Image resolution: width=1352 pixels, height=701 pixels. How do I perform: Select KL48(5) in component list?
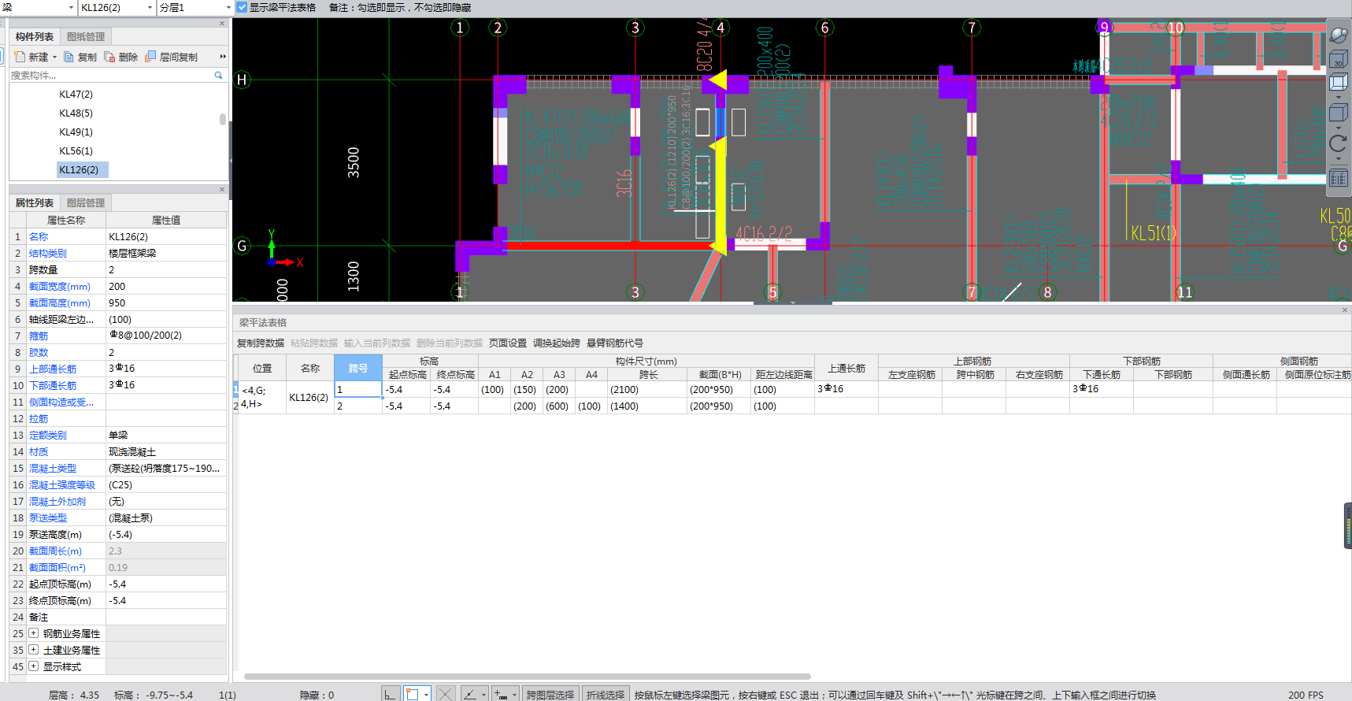(76, 113)
